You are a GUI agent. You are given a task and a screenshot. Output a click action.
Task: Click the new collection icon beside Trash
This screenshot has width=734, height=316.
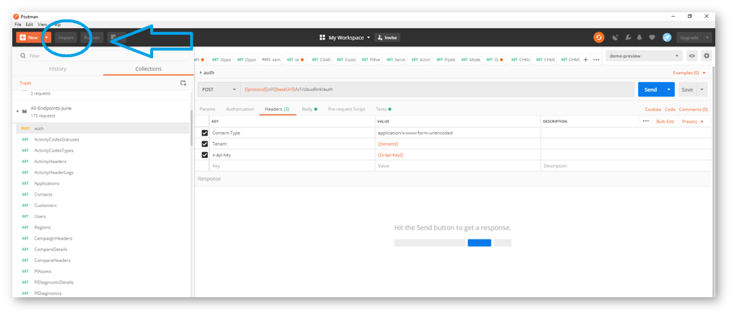click(x=183, y=83)
